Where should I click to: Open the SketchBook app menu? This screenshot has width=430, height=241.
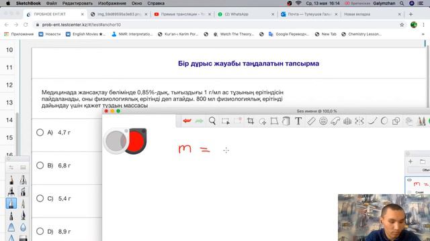click(x=28, y=3)
